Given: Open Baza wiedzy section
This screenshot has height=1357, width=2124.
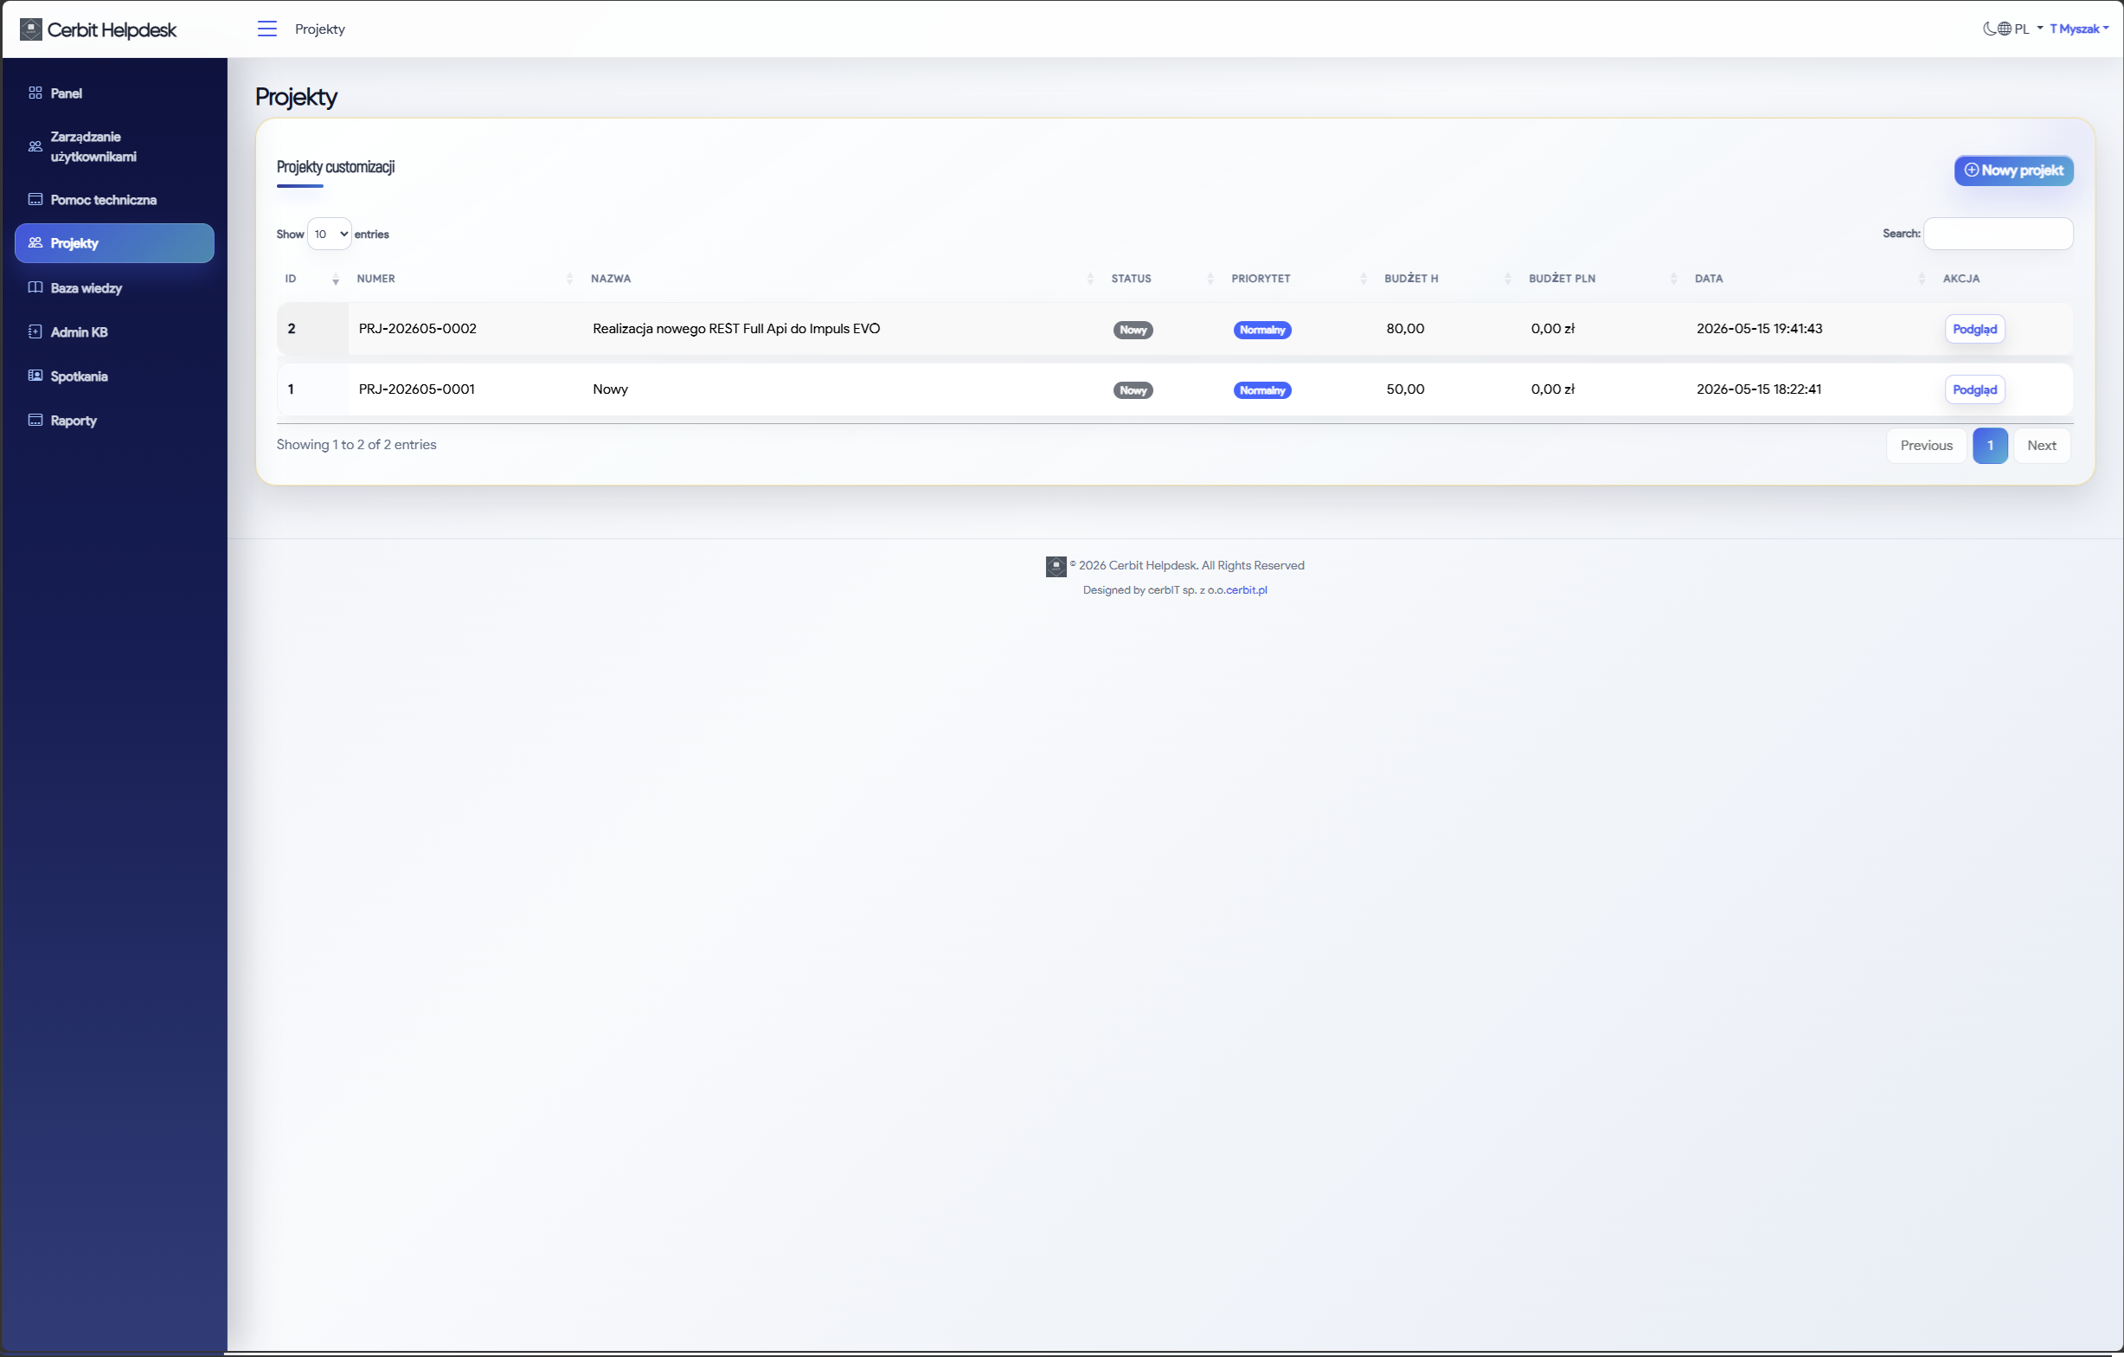Looking at the screenshot, I should [115, 288].
